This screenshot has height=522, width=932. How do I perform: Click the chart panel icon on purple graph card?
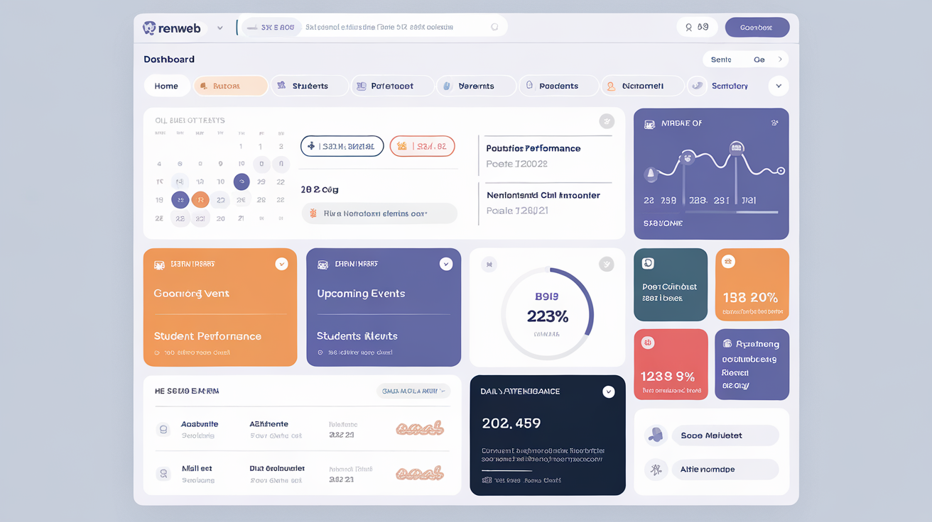(649, 124)
